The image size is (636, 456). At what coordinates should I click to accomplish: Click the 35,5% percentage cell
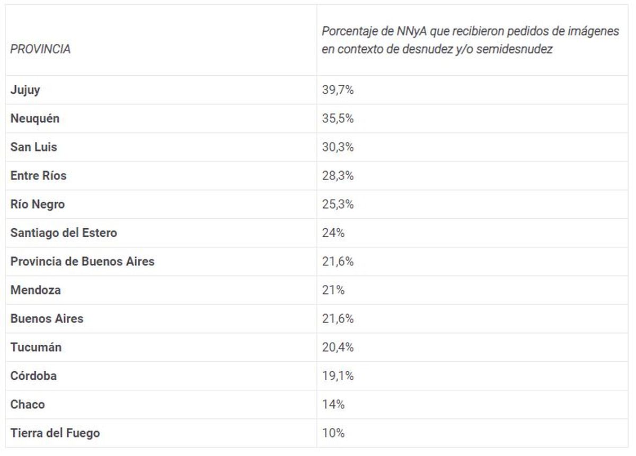click(338, 119)
